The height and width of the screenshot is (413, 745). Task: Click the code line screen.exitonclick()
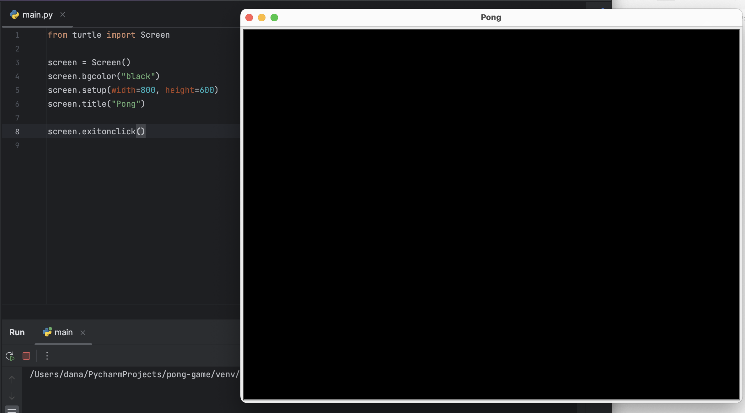(x=96, y=131)
